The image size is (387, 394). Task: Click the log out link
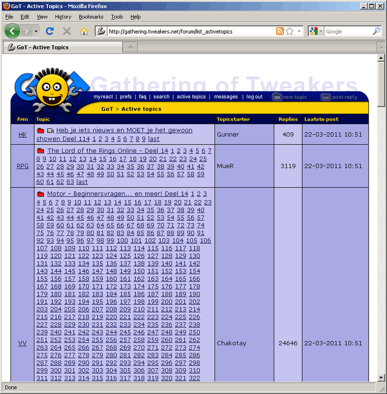[254, 97]
